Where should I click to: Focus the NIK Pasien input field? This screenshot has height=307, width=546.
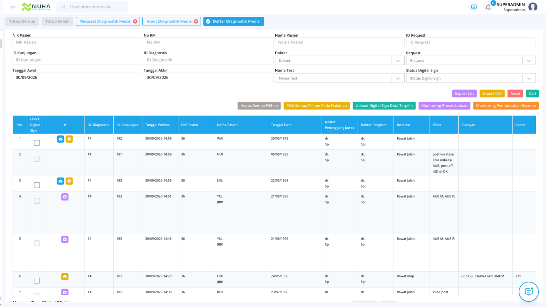pos(77,42)
